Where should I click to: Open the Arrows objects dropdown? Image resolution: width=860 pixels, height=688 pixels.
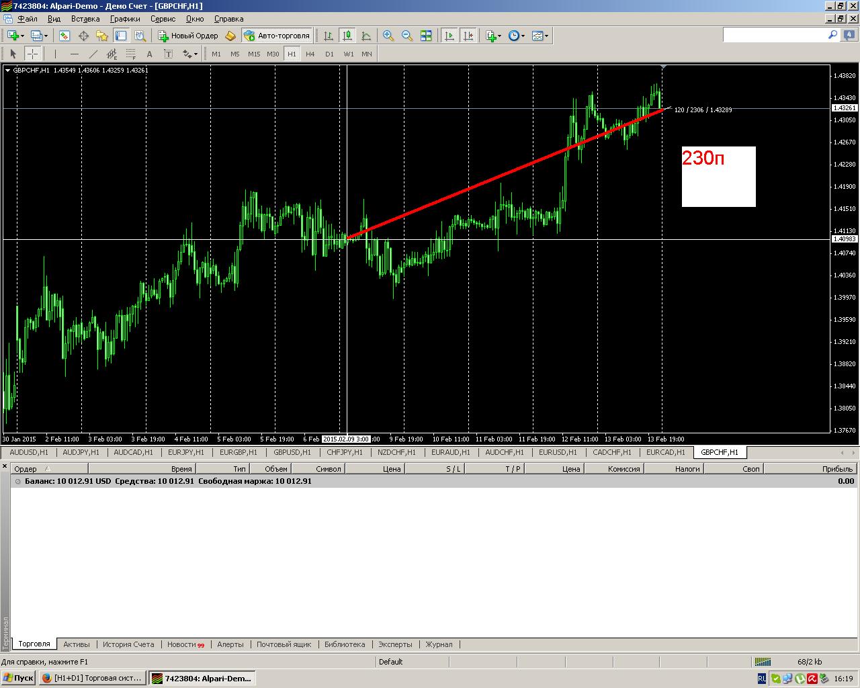click(x=190, y=54)
